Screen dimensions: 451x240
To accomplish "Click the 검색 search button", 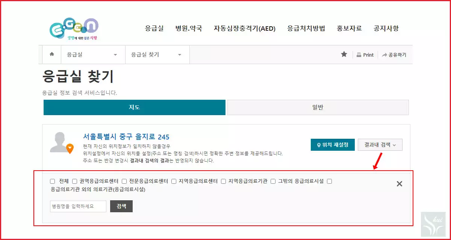I will click(121, 206).
